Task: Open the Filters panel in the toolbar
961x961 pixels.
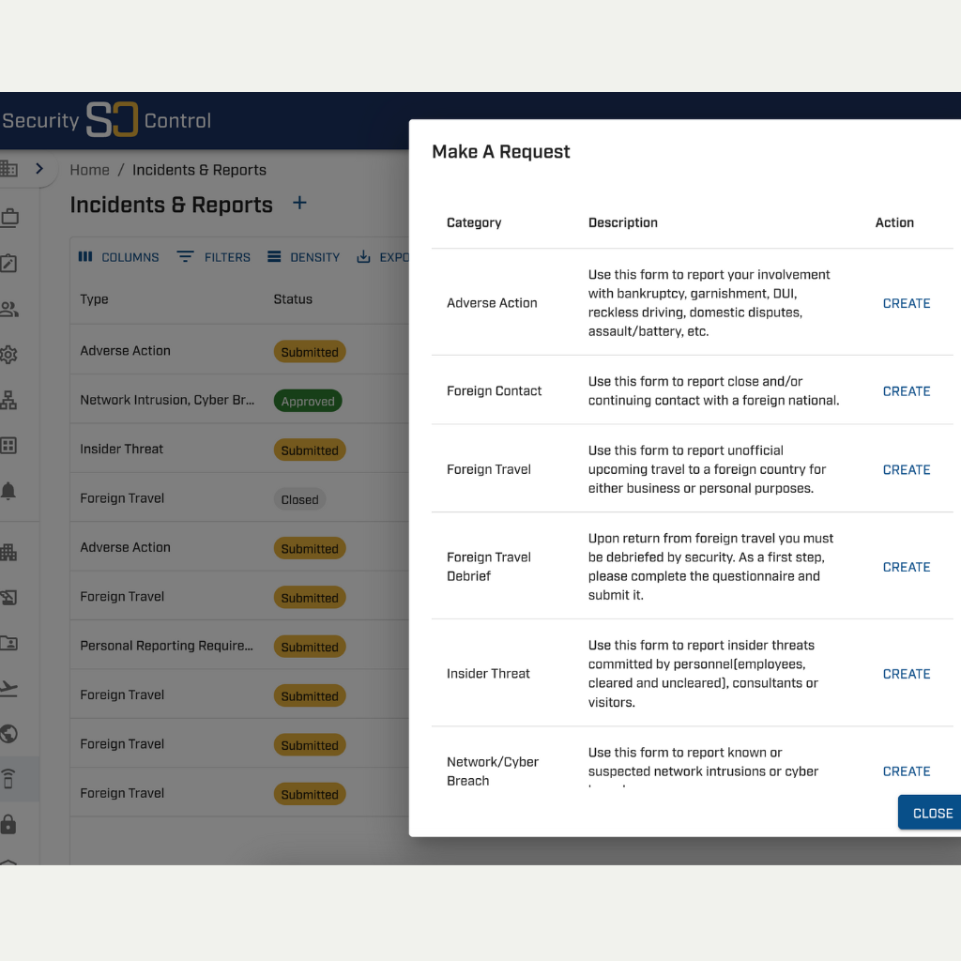Action: (x=214, y=257)
